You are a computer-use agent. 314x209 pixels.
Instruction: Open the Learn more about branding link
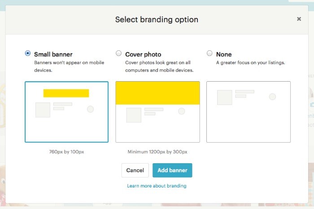157,186
